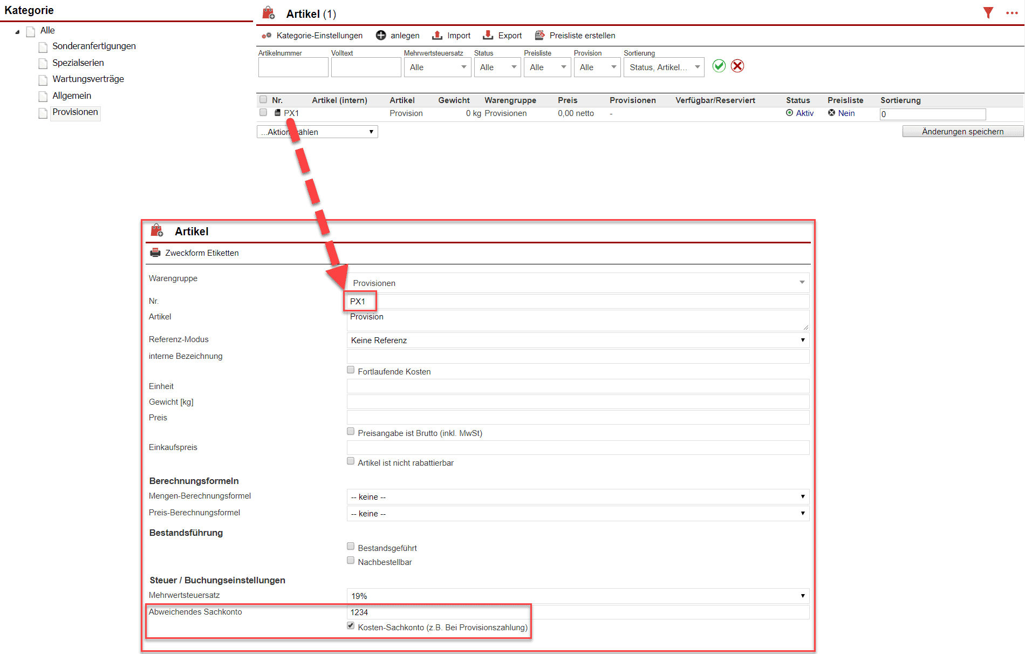
Task: Select the Wartungsverträge category
Action: [88, 79]
